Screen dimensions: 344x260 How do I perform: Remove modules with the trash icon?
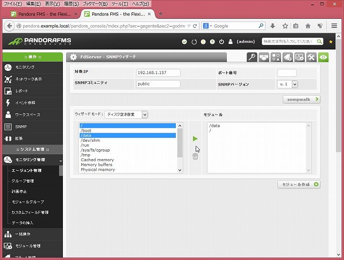[195, 156]
